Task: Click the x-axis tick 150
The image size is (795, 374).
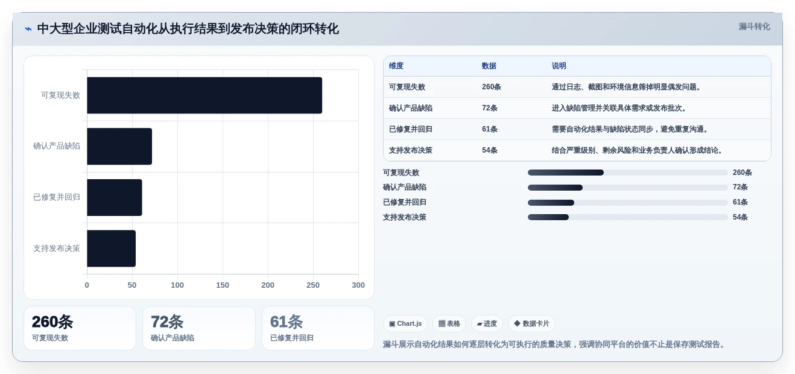Action: pyautogui.click(x=223, y=285)
